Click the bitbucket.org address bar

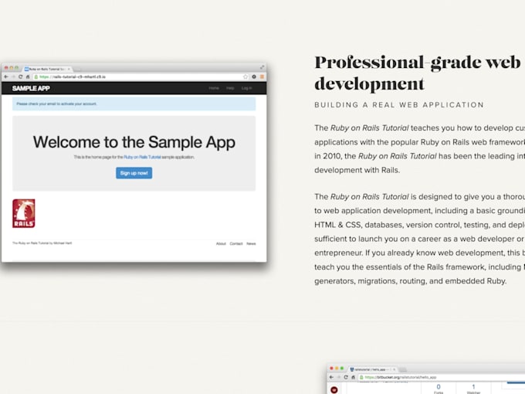[442, 377]
